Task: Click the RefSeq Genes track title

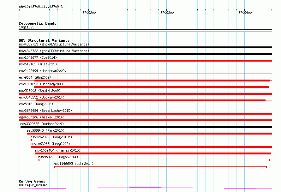Action: 32,181
